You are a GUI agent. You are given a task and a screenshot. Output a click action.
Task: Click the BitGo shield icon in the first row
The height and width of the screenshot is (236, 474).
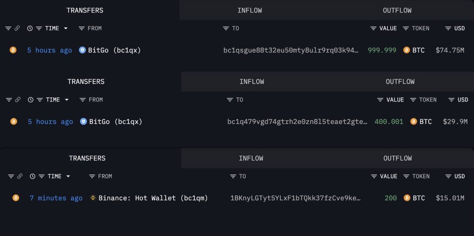click(x=82, y=50)
